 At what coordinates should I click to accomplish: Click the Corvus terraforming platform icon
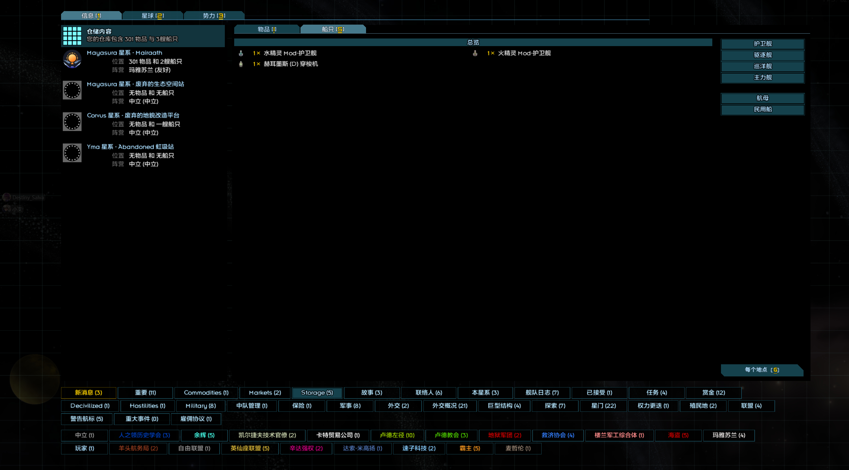pyautogui.click(x=72, y=122)
